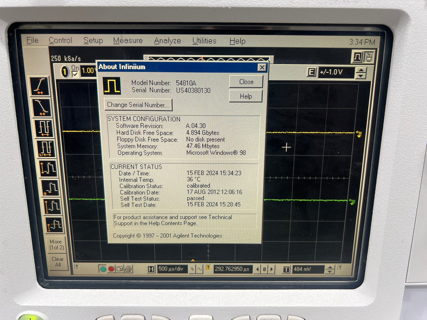Click the red Stop acquisition button
Viewport: 427px width, 320px height.
[111, 269]
